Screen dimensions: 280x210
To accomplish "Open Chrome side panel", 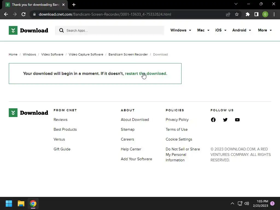I will 256,14.
